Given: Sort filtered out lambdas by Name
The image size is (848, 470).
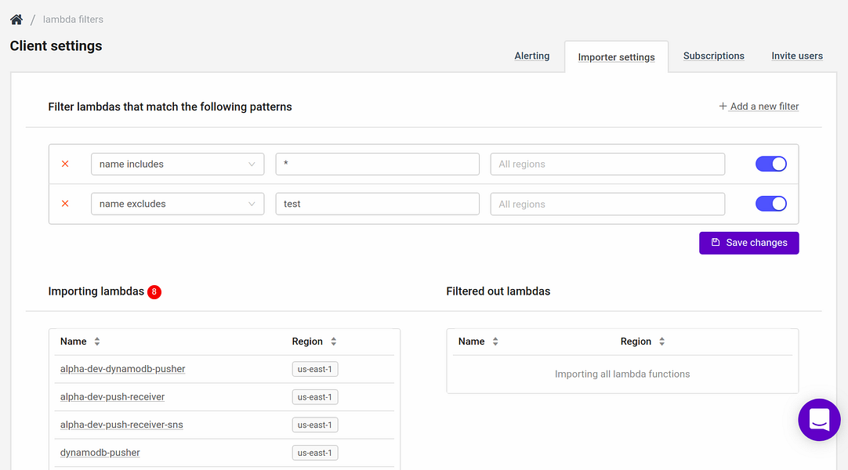Looking at the screenshot, I should coord(495,342).
